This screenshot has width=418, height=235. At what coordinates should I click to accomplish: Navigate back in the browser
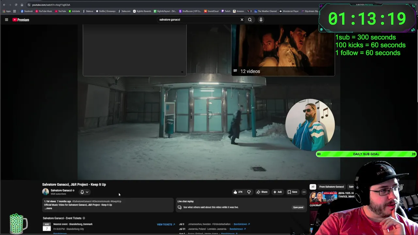click(4, 5)
